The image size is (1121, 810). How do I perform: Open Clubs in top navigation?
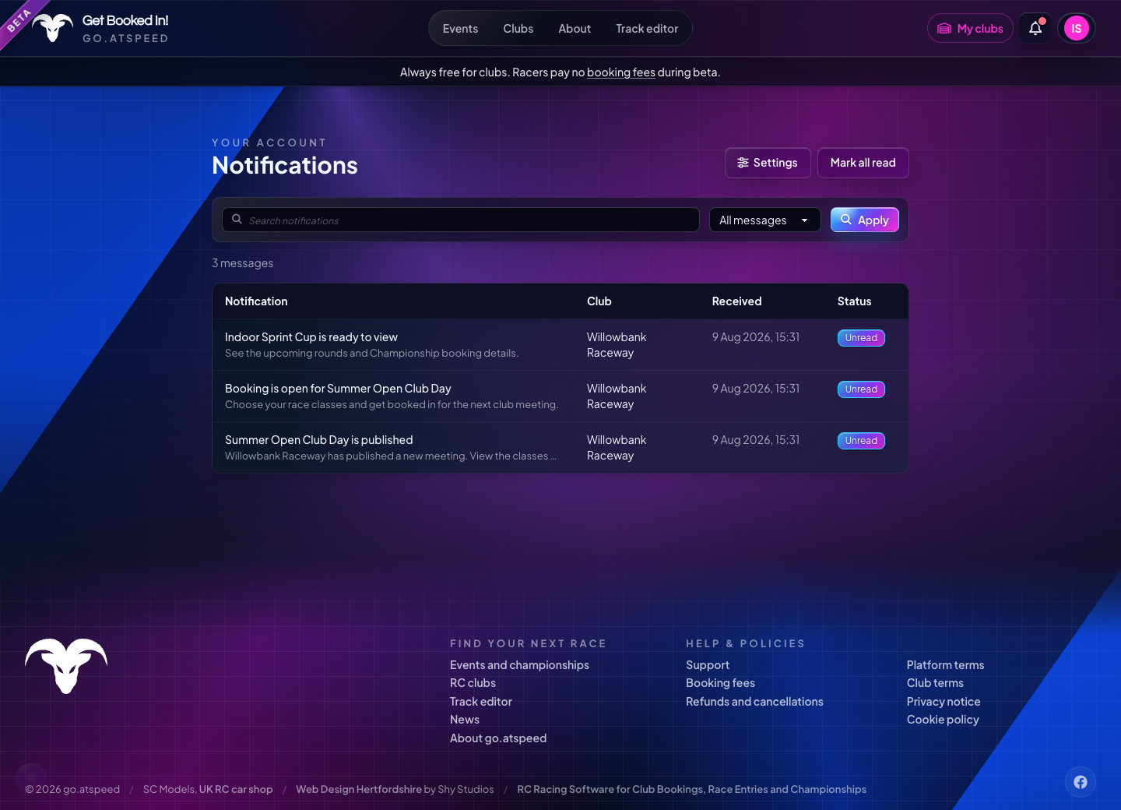[x=518, y=29]
